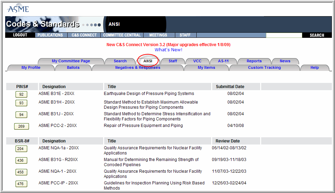Open the News tab
The width and height of the screenshot is (335, 193).
(x=285, y=61)
